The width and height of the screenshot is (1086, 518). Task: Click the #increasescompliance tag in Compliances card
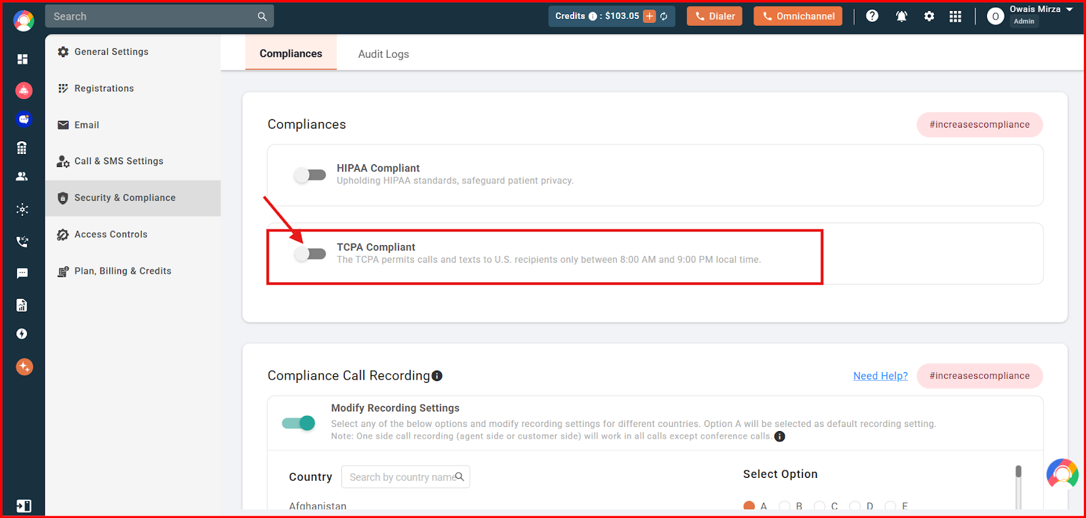click(979, 124)
